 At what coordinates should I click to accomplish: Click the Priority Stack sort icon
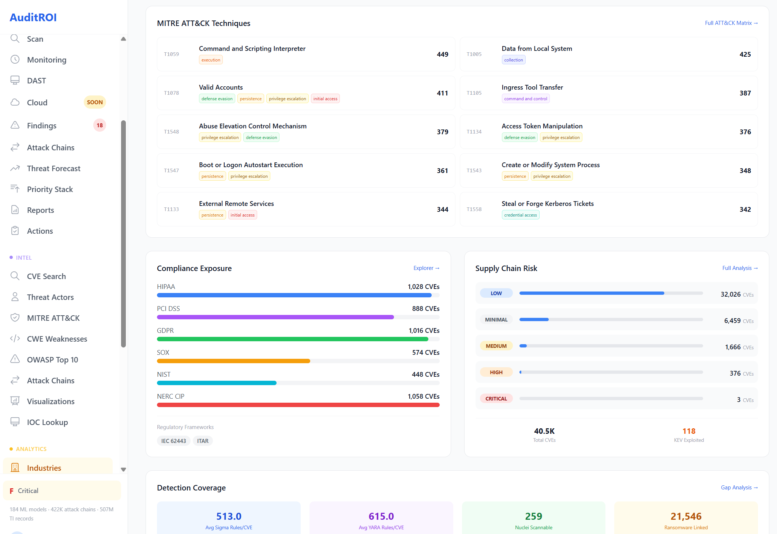(x=15, y=189)
